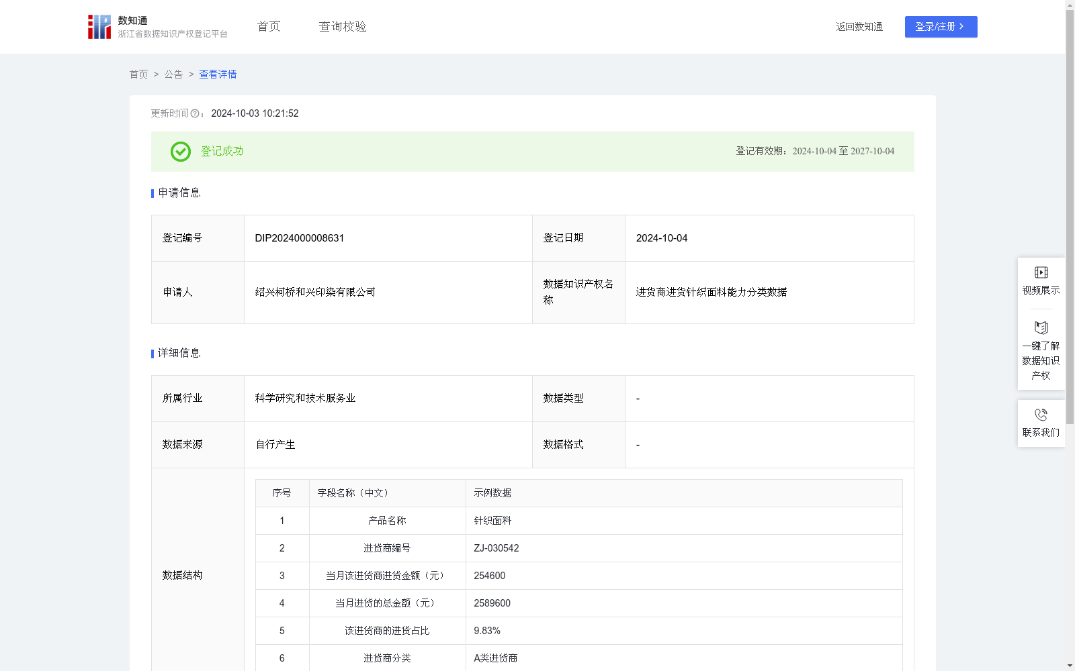1075x671 pixels.
Task: Click the 数据结构 row label
Action: pyautogui.click(x=182, y=576)
